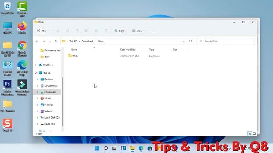This screenshot has width=273, height=153.
Task: Go up one folder level
Action: tap(56, 42)
